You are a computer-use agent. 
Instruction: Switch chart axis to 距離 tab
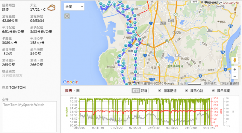pyautogui.click(x=144, y=91)
